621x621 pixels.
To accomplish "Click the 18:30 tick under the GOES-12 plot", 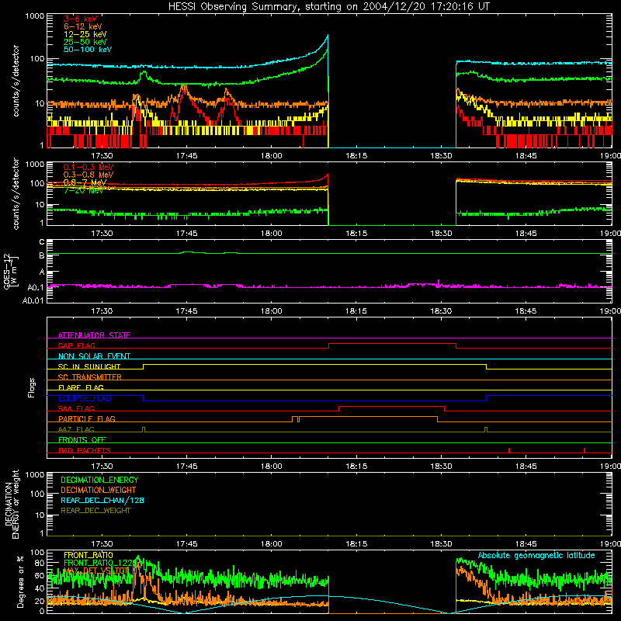I will coord(441,311).
